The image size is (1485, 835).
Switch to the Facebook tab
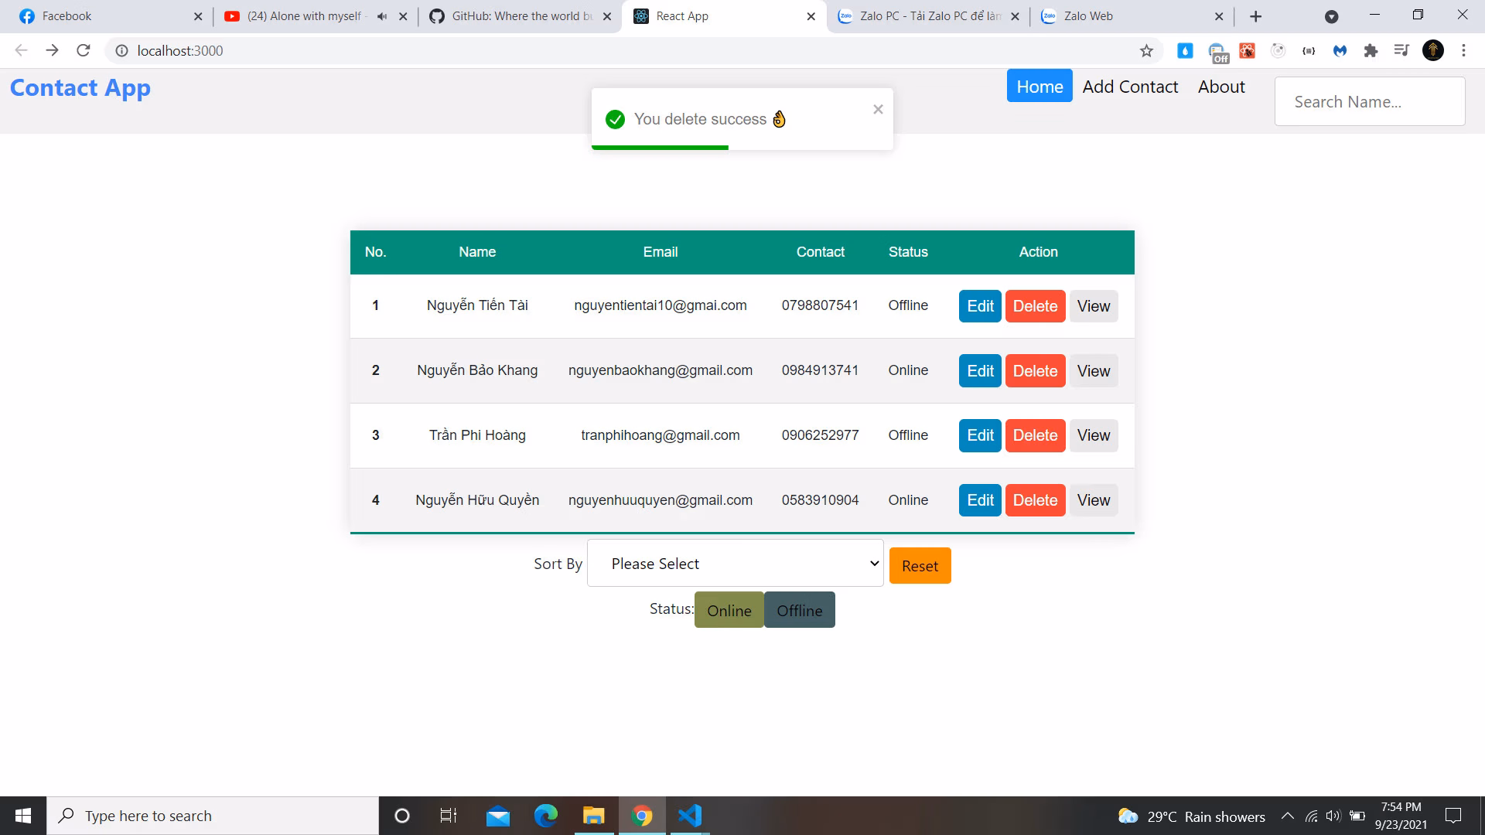click(x=108, y=16)
